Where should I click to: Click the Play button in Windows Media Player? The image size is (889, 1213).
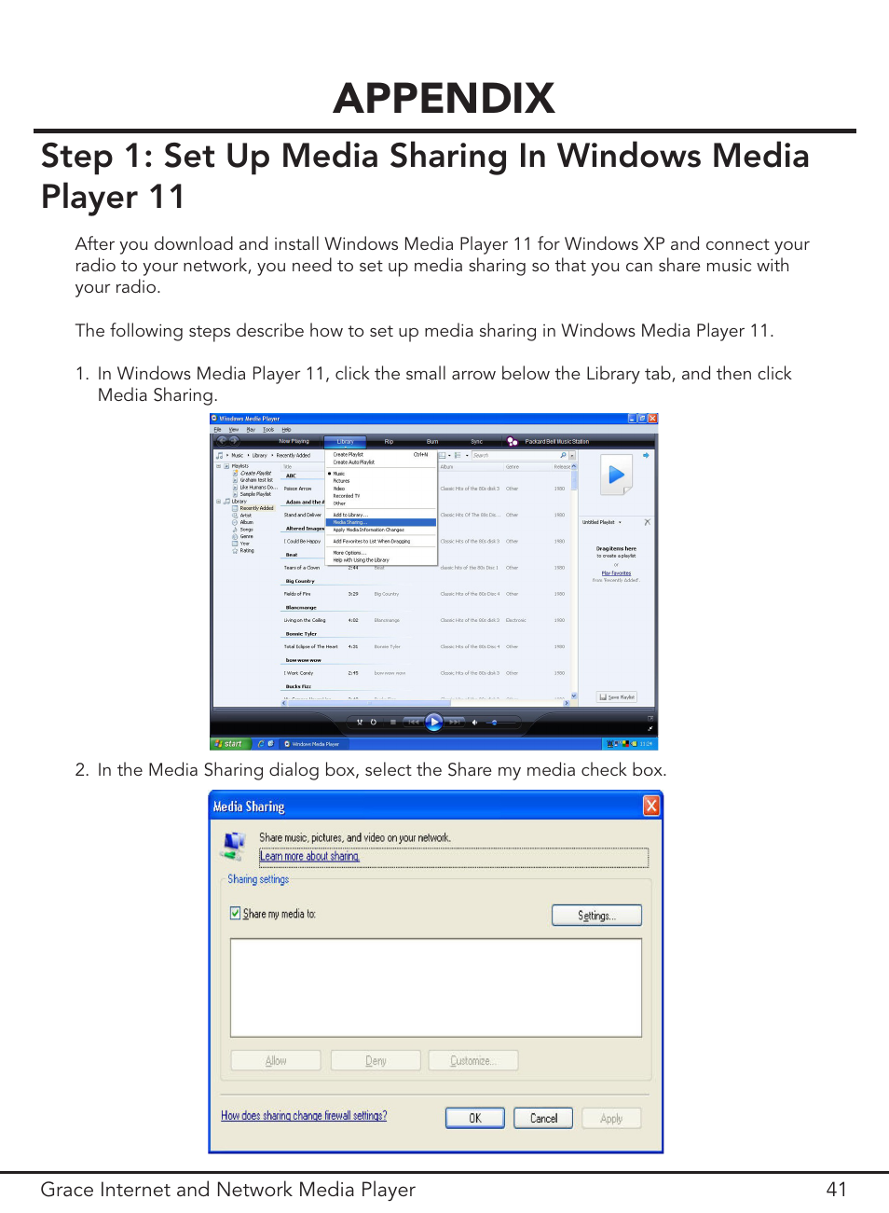434,722
